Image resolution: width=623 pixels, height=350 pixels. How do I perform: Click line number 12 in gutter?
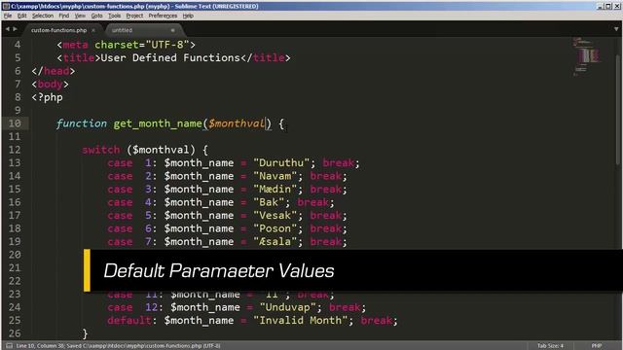pos(15,150)
